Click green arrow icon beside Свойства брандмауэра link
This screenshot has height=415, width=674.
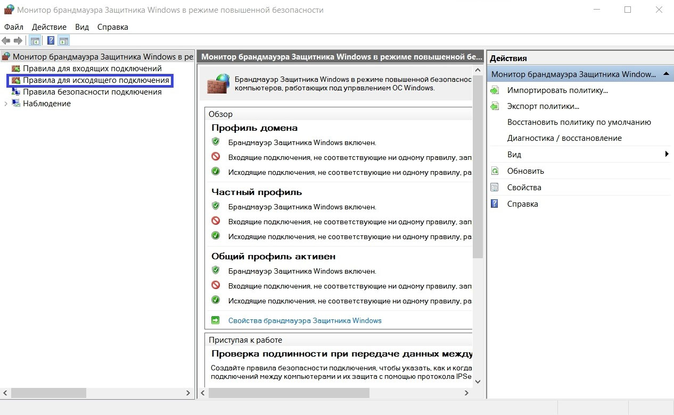pyautogui.click(x=216, y=320)
